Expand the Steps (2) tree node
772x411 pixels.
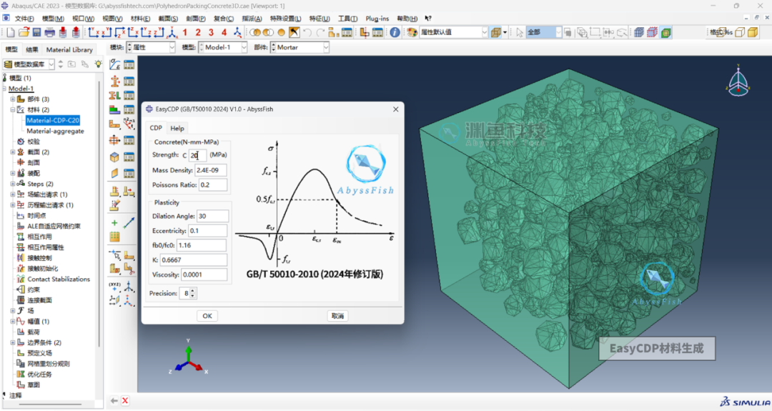click(x=13, y=184)
